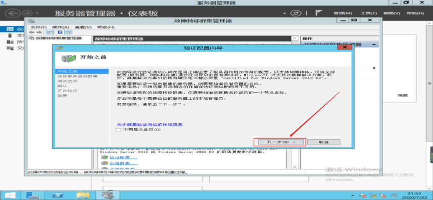Open the 工具(T) menu in Server Manager
This screenshot has height=200, width=433.
pos(368,13)
